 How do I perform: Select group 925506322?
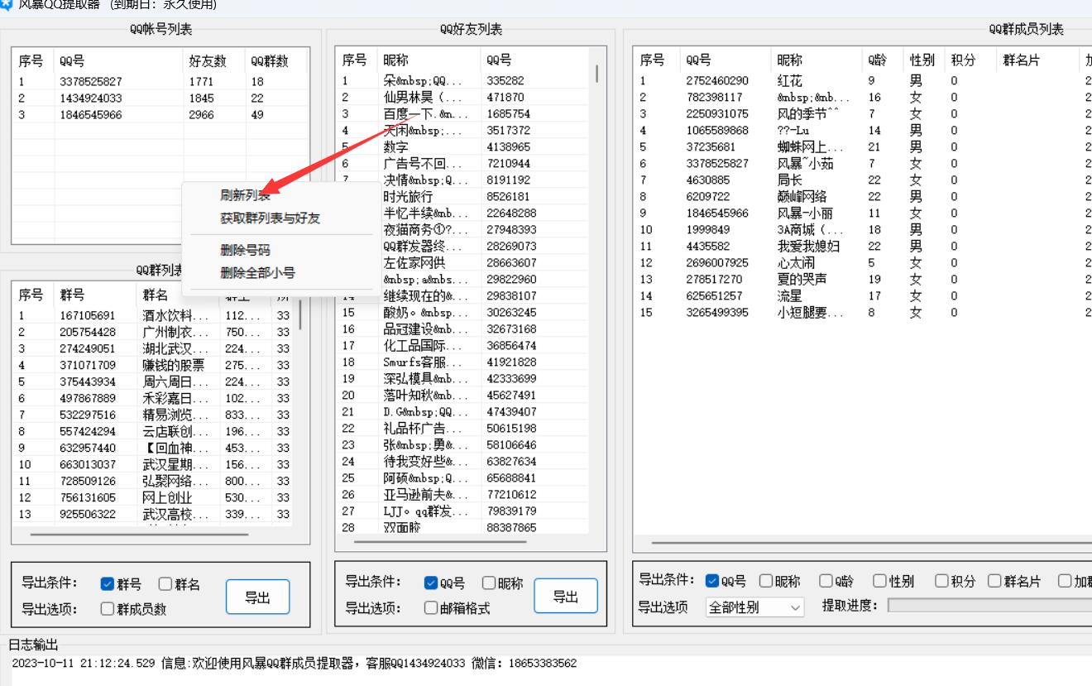pyautogui.click(x=154, y=514)
